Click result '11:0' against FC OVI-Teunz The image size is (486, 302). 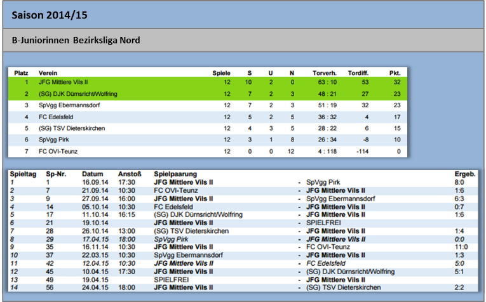point(461,247)
